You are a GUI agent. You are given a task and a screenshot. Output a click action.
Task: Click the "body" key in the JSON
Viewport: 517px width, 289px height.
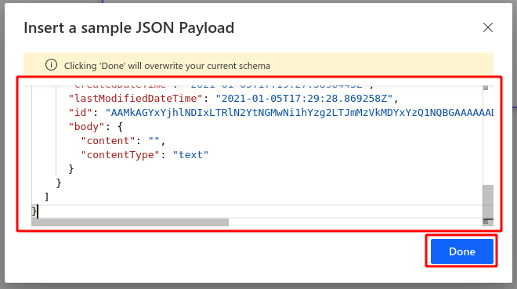pos(86,127)
